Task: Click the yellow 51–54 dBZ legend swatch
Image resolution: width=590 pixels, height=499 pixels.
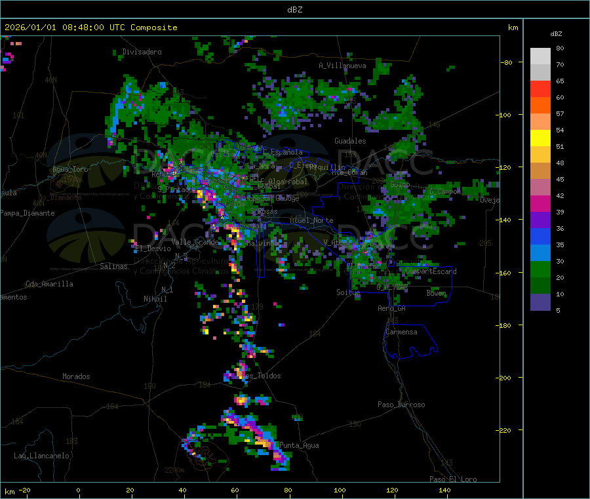Action: [540, 138]
